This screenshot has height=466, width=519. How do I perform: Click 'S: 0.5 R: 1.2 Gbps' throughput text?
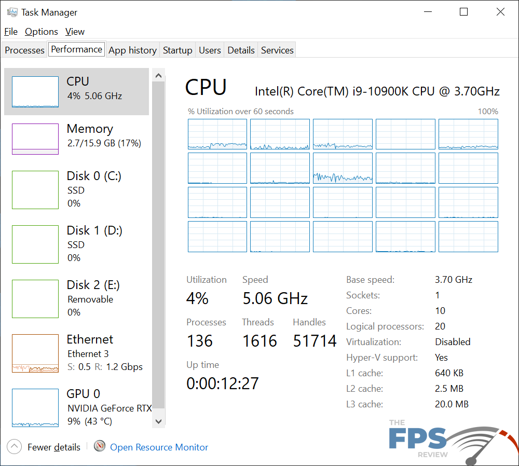pyautogui.click(x=105, y=367)
